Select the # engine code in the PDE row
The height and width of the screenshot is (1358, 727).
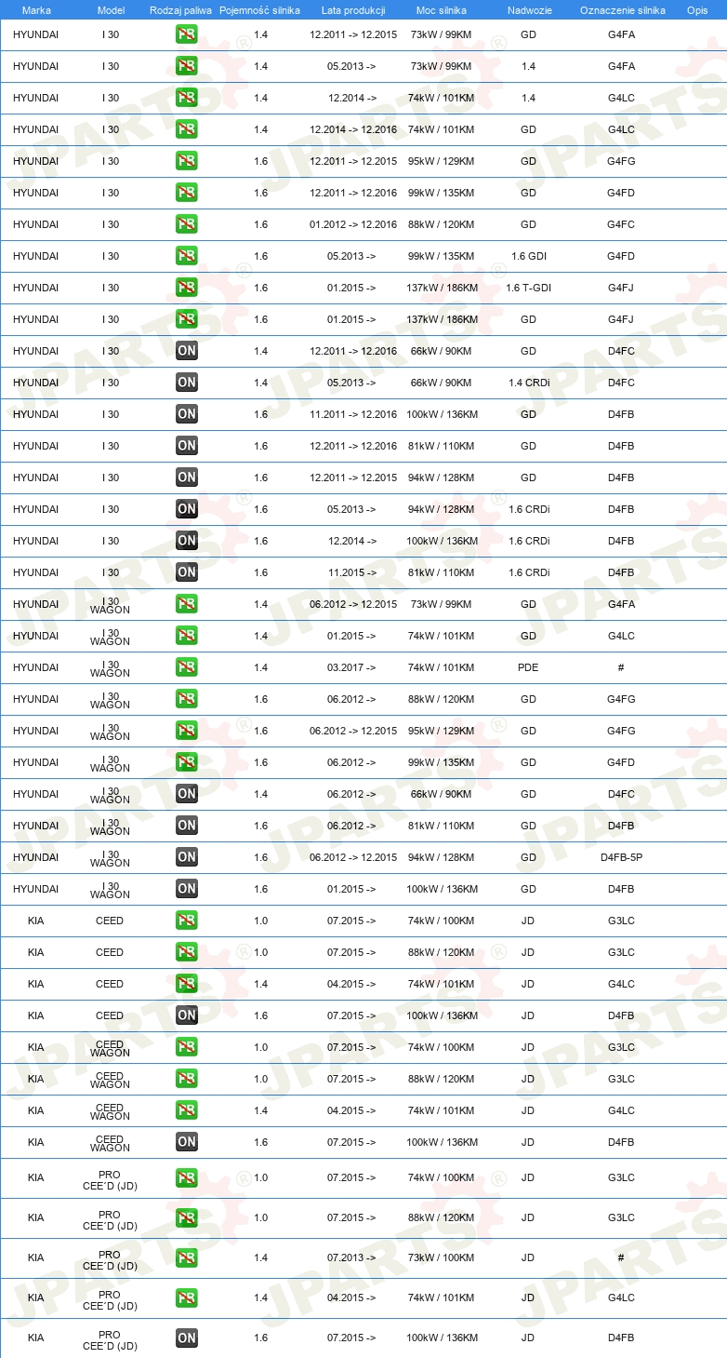click(x=621, y=667)
